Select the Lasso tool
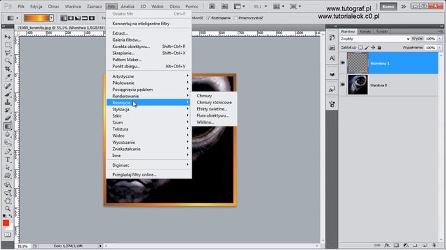The image size is (446, 250). (x=8, y=53)
